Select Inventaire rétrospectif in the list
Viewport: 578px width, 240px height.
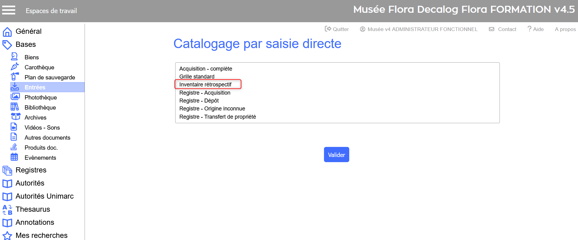(x=205, y=85)
